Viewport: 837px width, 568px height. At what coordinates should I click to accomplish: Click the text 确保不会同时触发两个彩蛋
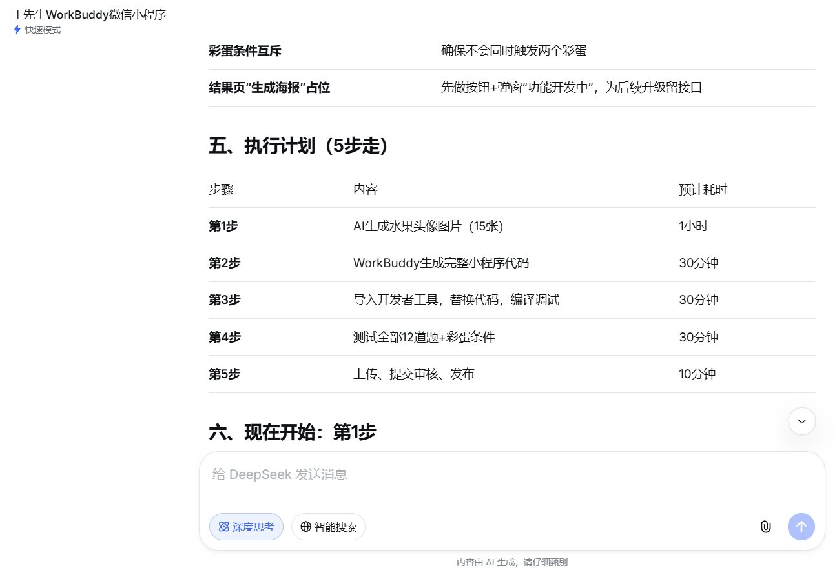514,50
